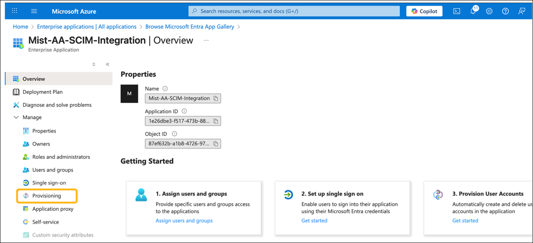533x243 pixels.
Task: Open the notifications bell
Action: [473, 11]
